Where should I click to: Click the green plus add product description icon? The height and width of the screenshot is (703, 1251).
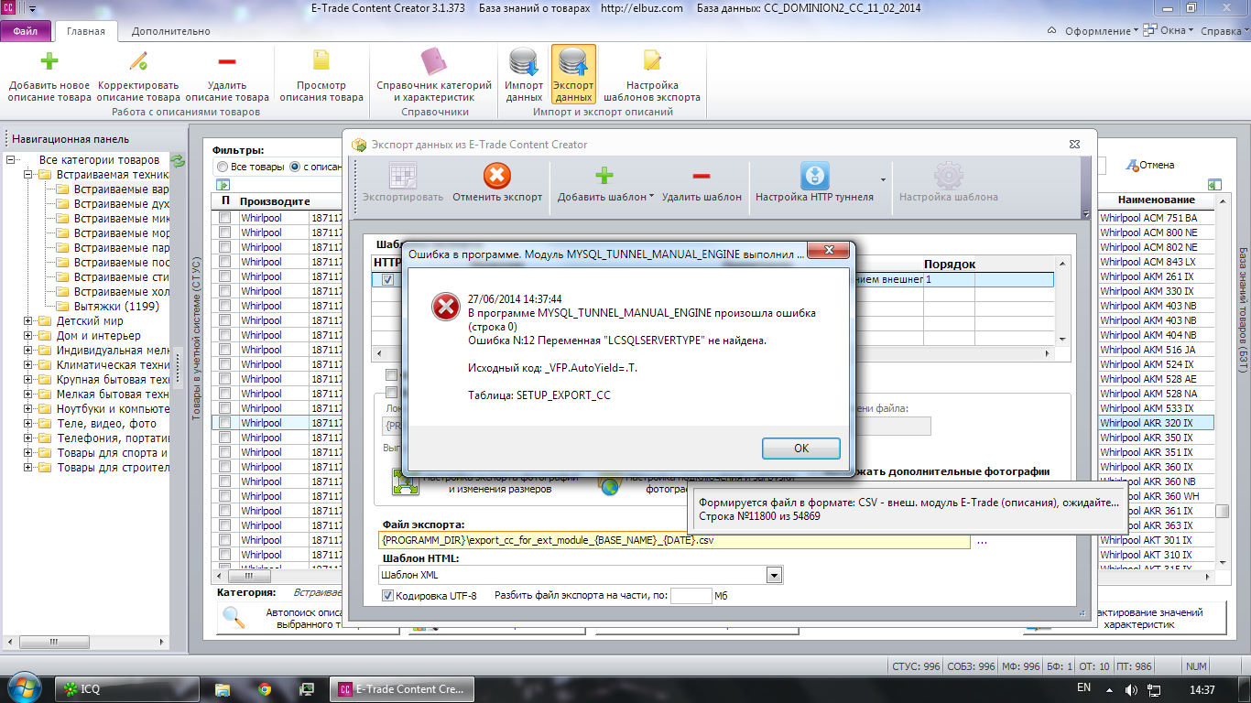[x=49, y=61]
